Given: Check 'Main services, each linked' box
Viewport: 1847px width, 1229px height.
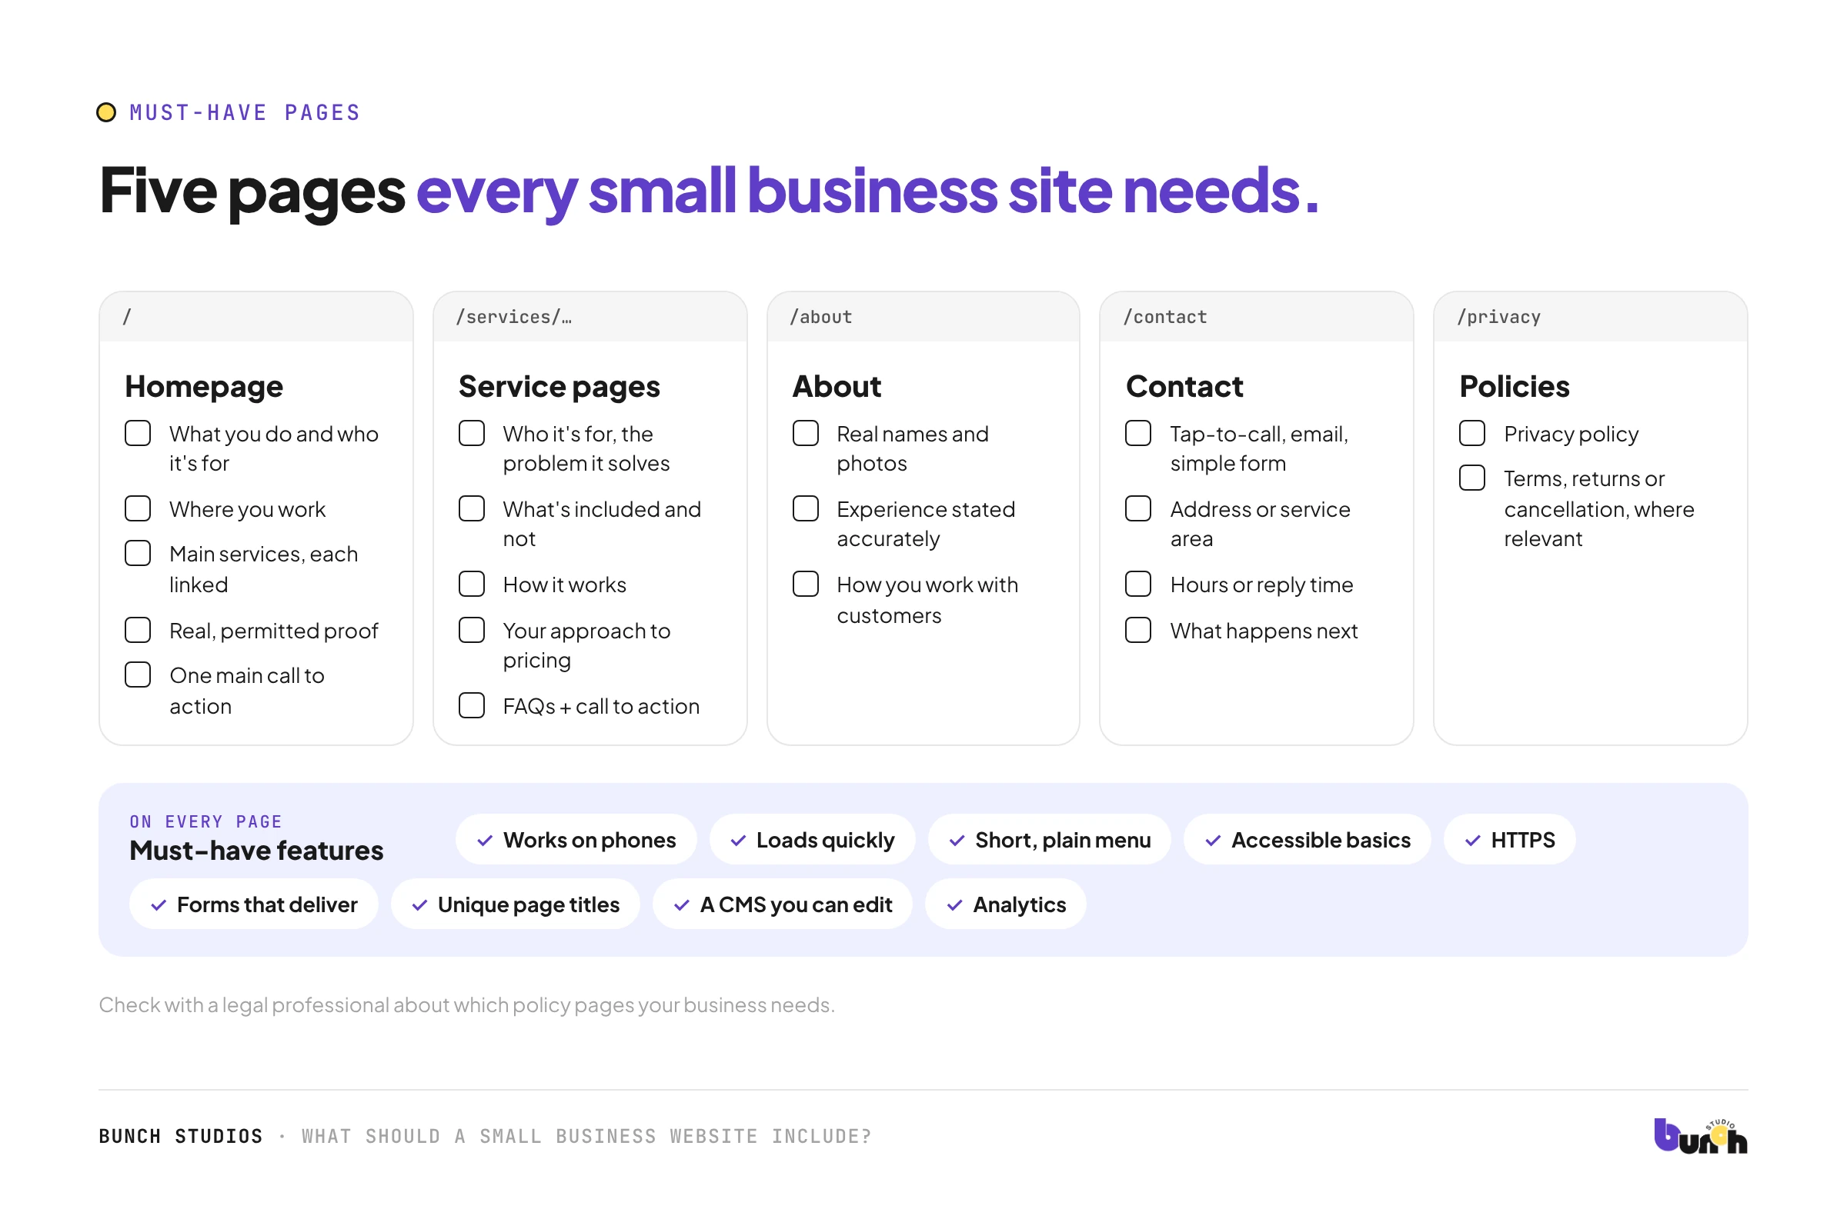Looking at the screenshot, I should pyautogui.click(x=138, y=554).
